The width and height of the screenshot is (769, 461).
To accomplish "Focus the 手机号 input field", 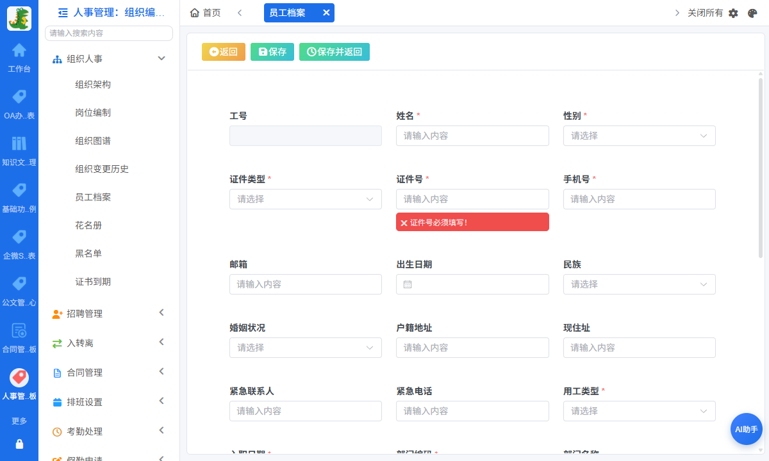I will click(640, 199).
